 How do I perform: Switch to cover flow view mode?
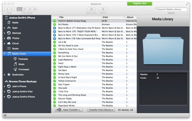pos(35,9)
